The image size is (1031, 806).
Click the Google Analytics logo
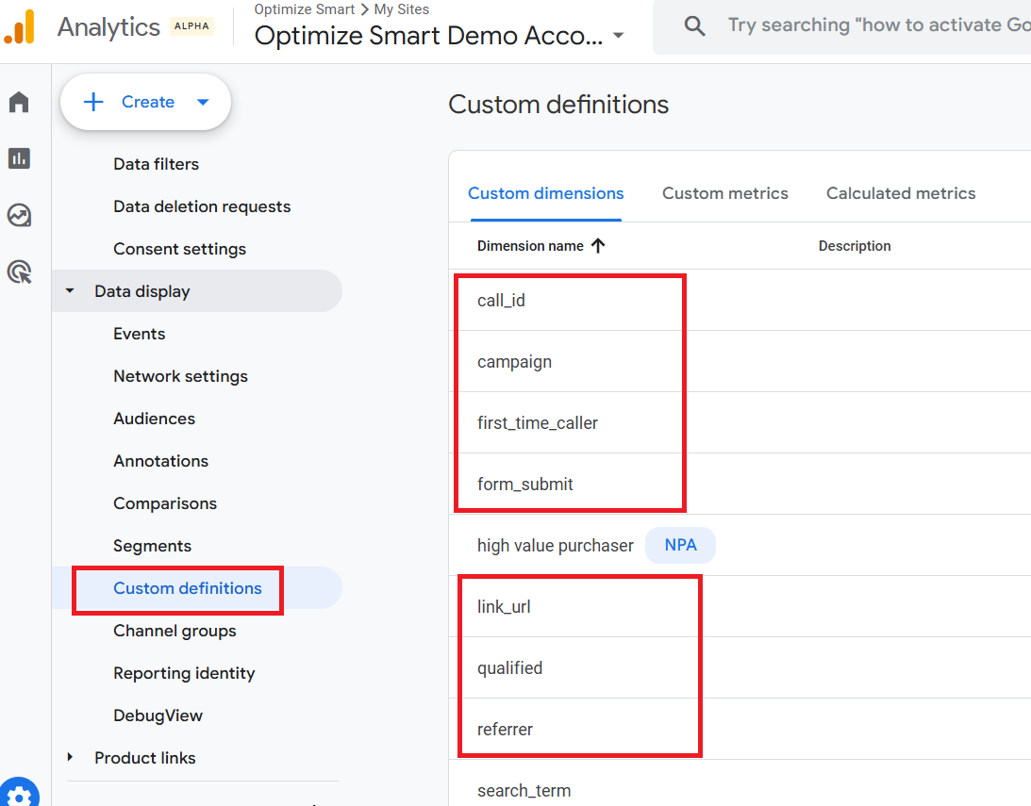point(19,27)
